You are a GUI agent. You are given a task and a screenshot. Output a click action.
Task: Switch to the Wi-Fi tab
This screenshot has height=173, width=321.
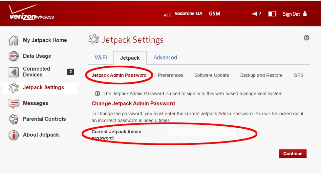click(101, 58)
